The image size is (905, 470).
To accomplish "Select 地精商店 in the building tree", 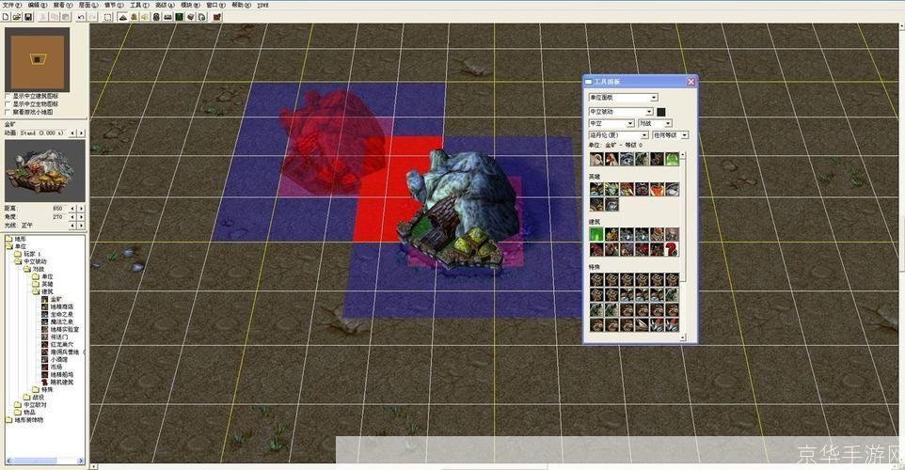I will [62, 306].
